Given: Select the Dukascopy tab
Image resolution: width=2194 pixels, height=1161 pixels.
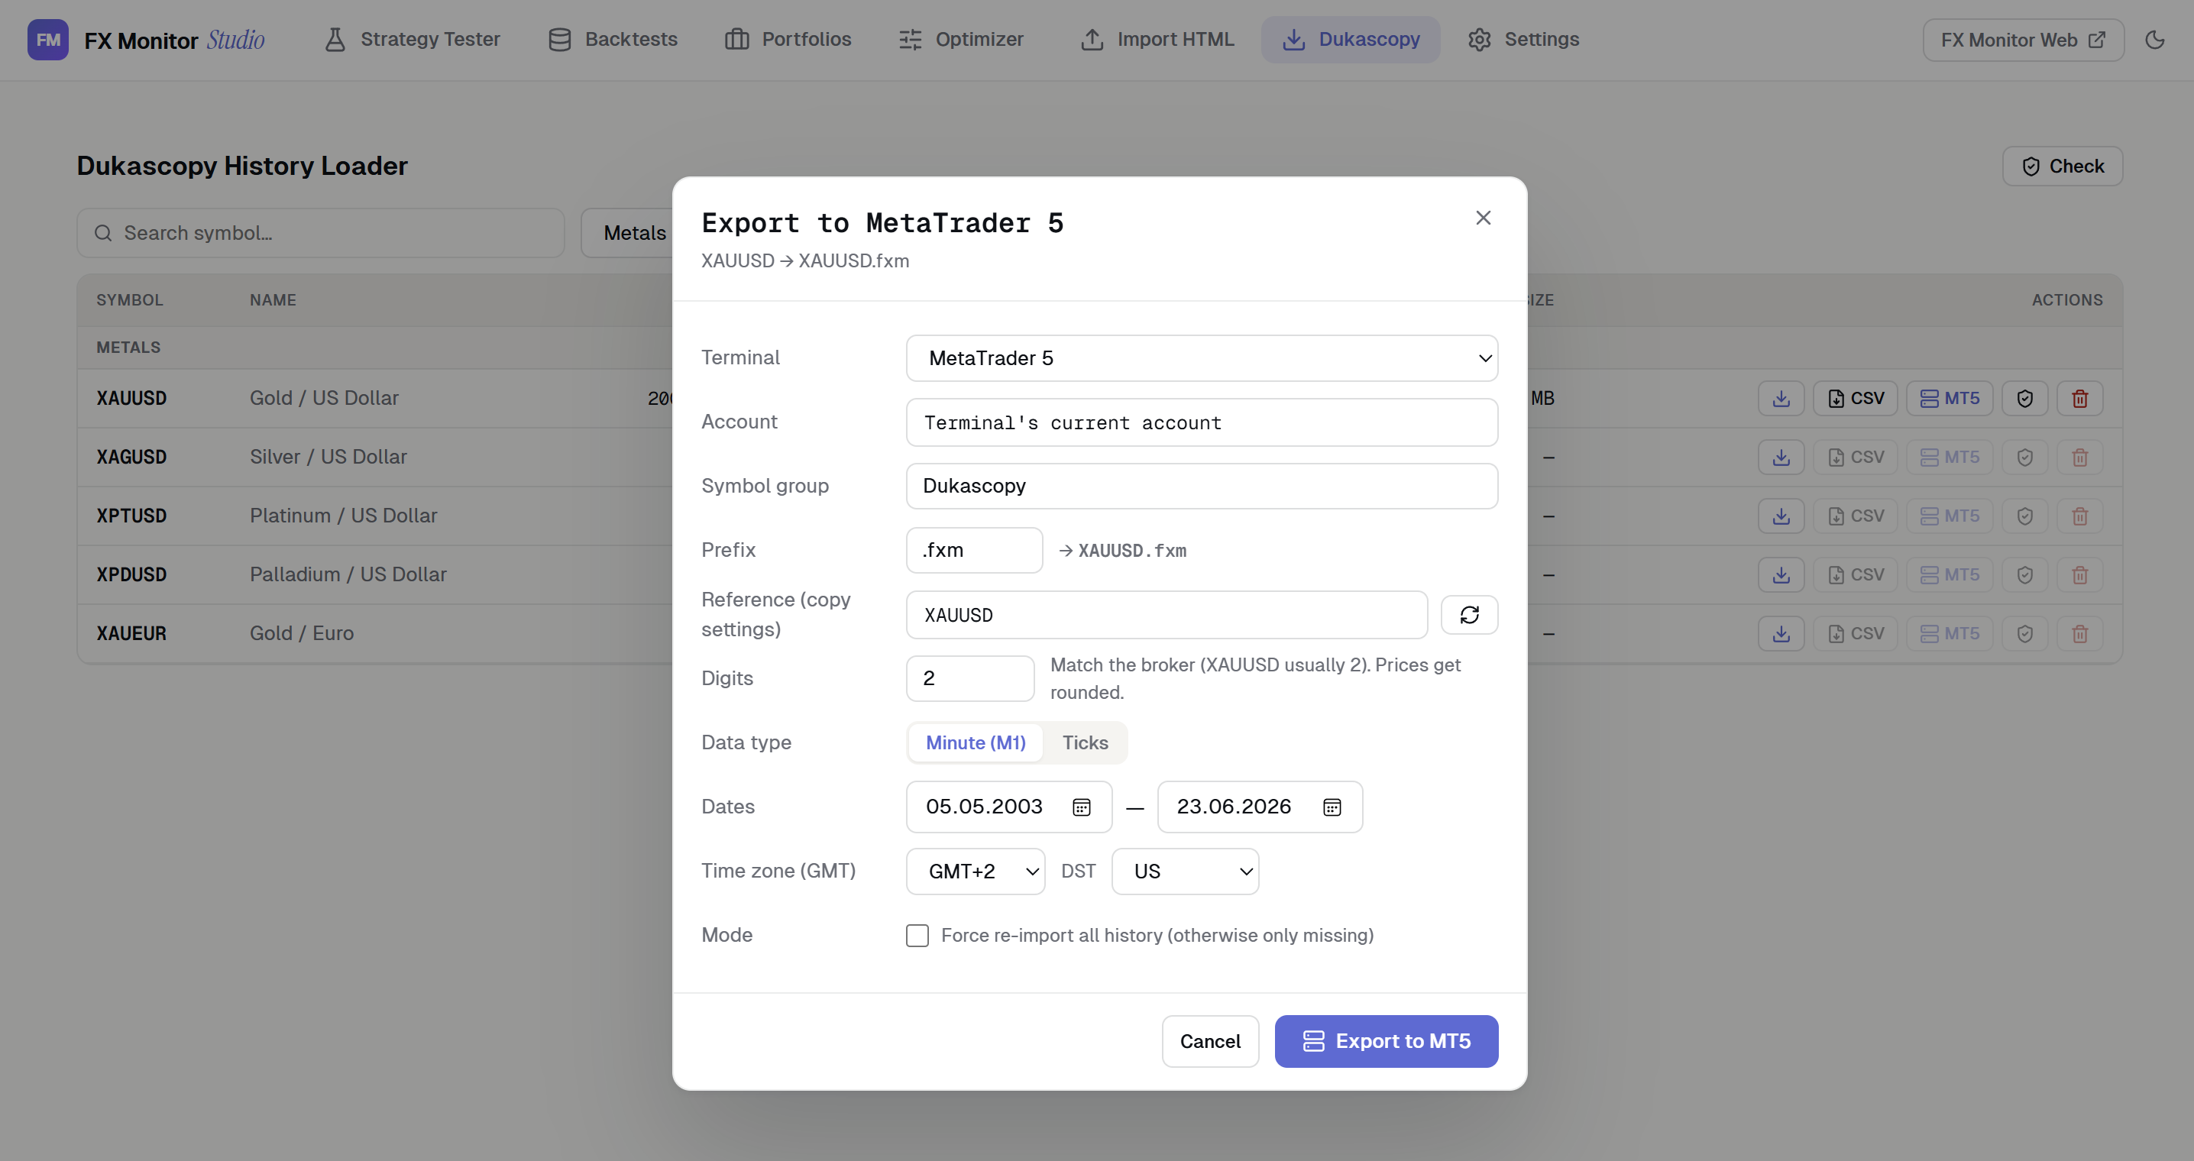Looking at the screenshot, I should pos(1351,39).
